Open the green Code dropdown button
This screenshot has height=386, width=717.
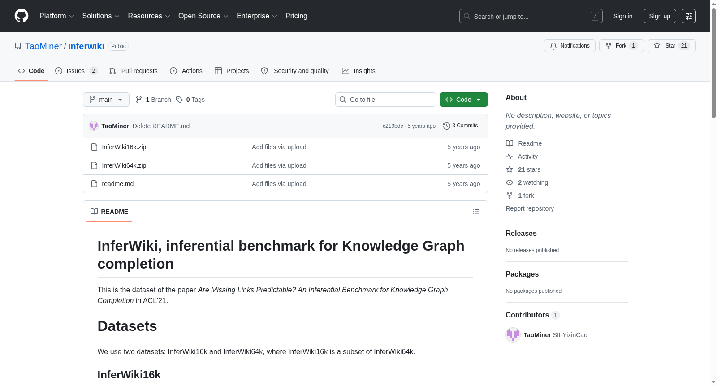coord(464,100)
